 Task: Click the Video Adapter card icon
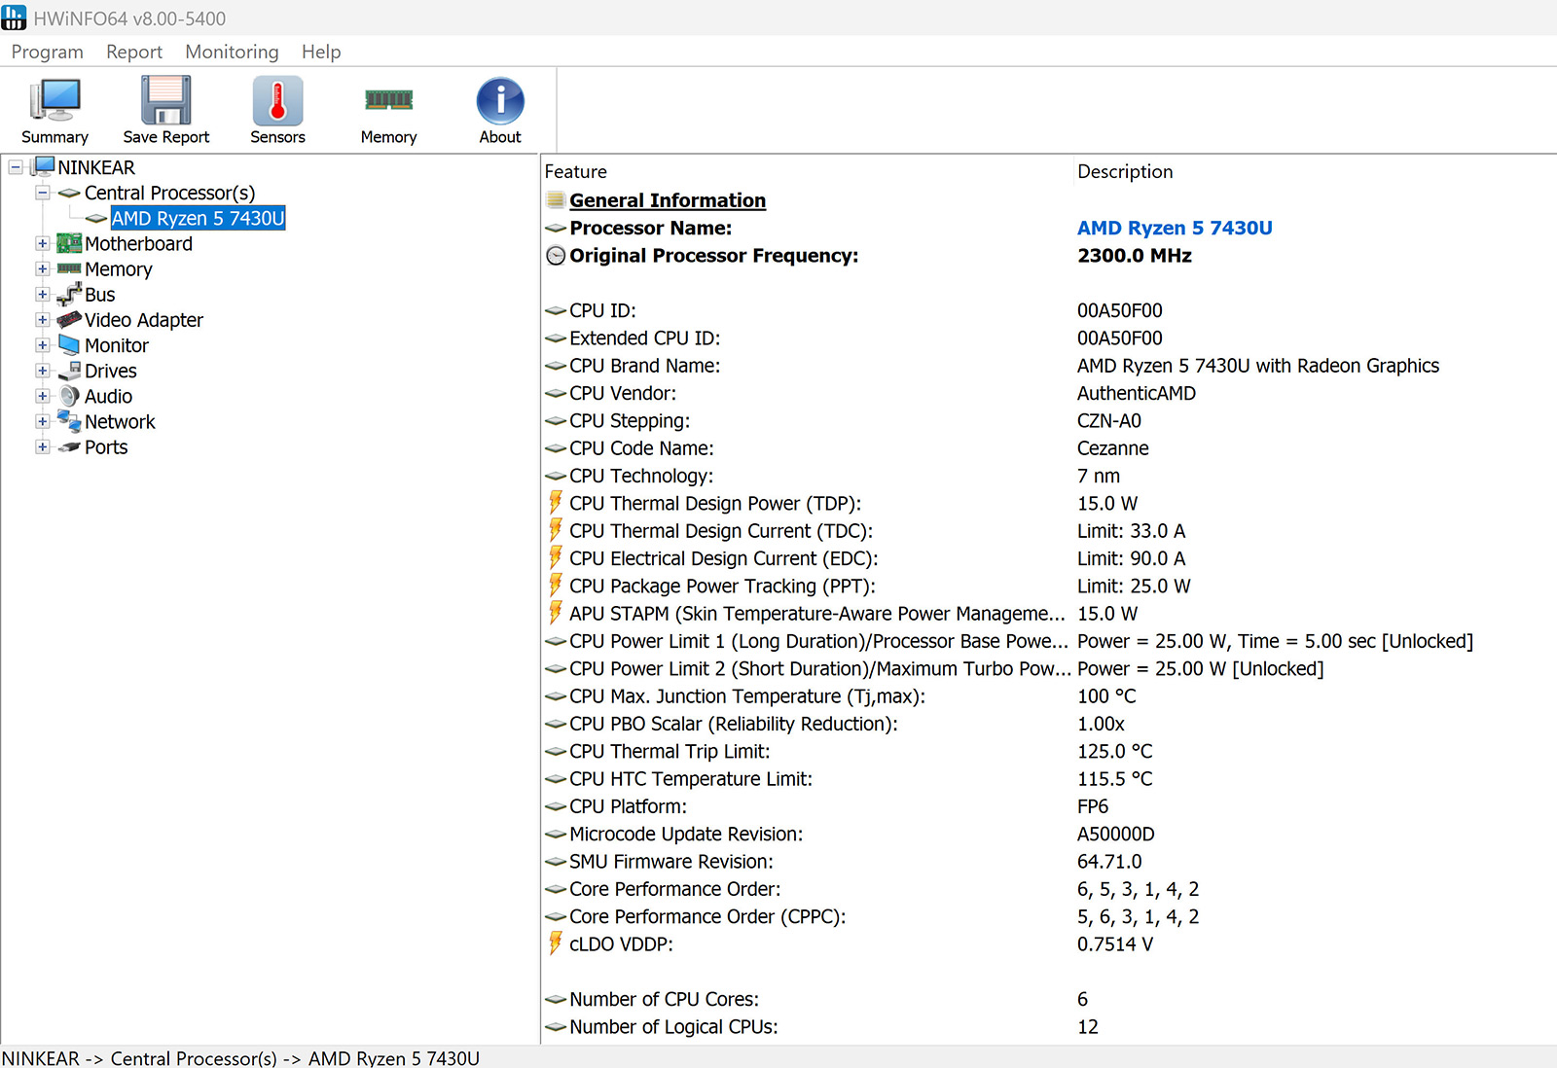69,320
